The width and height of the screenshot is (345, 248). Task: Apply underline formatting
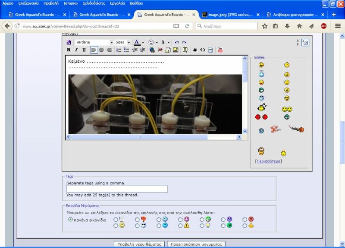point(84,50)
